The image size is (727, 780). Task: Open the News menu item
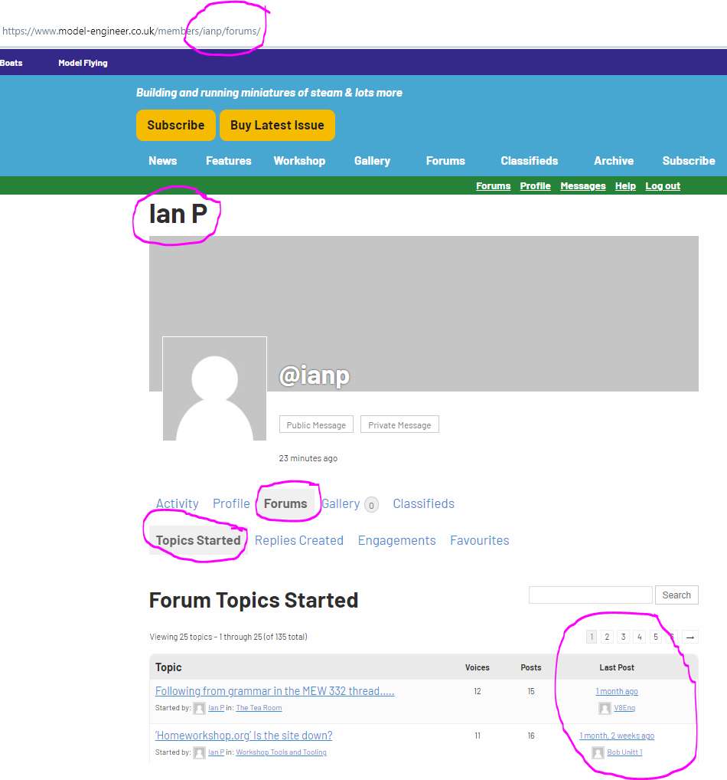pos(162,161)
